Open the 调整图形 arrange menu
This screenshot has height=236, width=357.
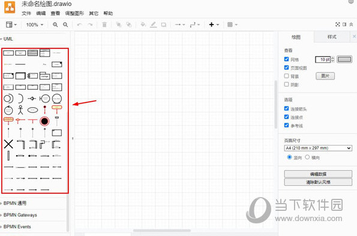pos(74,13)
